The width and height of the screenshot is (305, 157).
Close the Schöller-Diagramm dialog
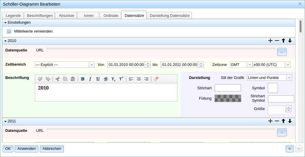(300, 4)
